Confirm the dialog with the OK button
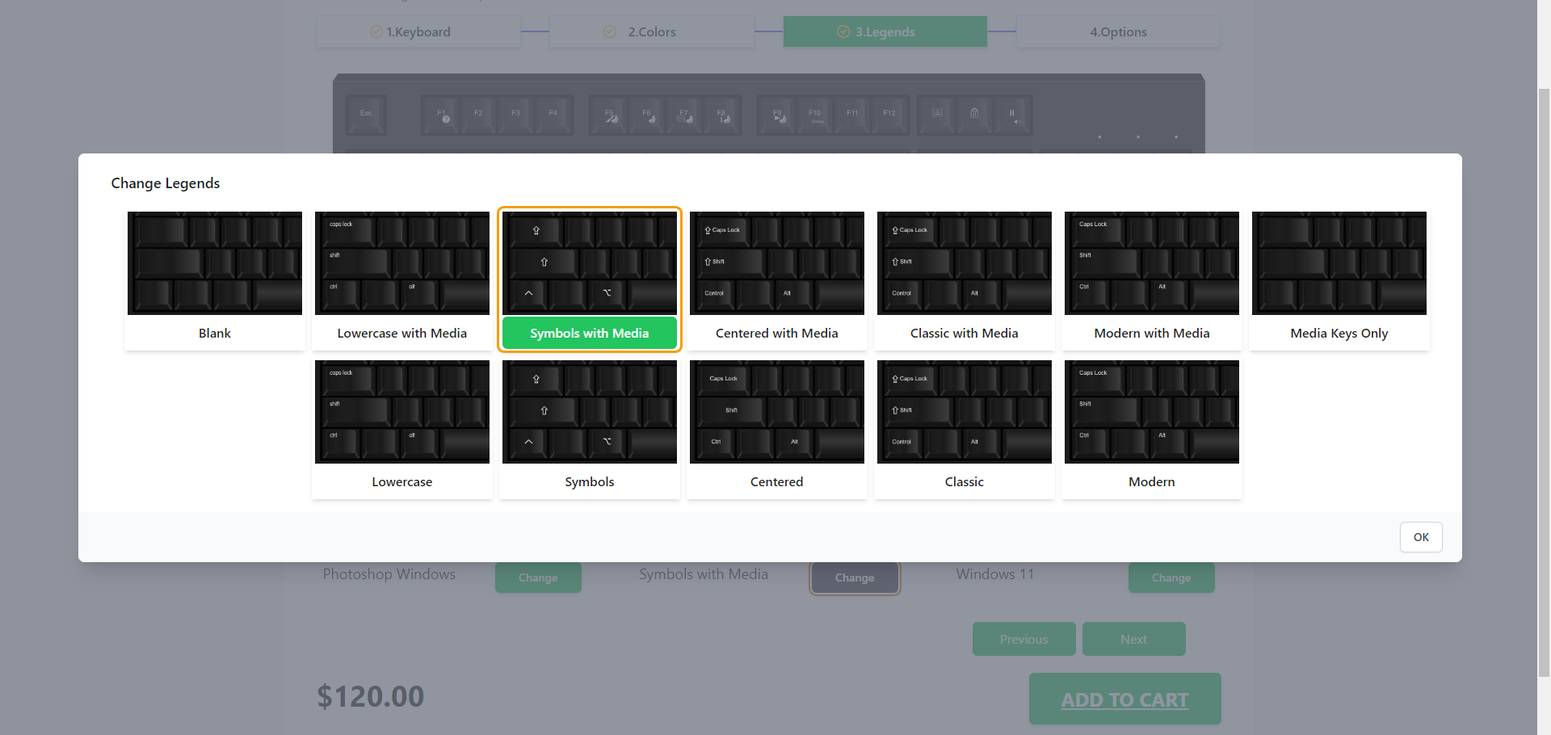1551x735 pixels. (x=1421, y=537)
